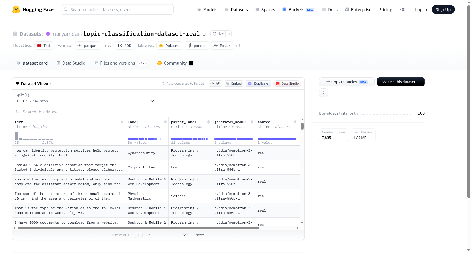471x253 pixels.
Task: Click the Embed button
Action: (x=234, y=83)
